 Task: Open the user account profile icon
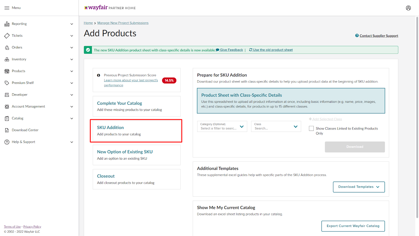pos(408,8)
